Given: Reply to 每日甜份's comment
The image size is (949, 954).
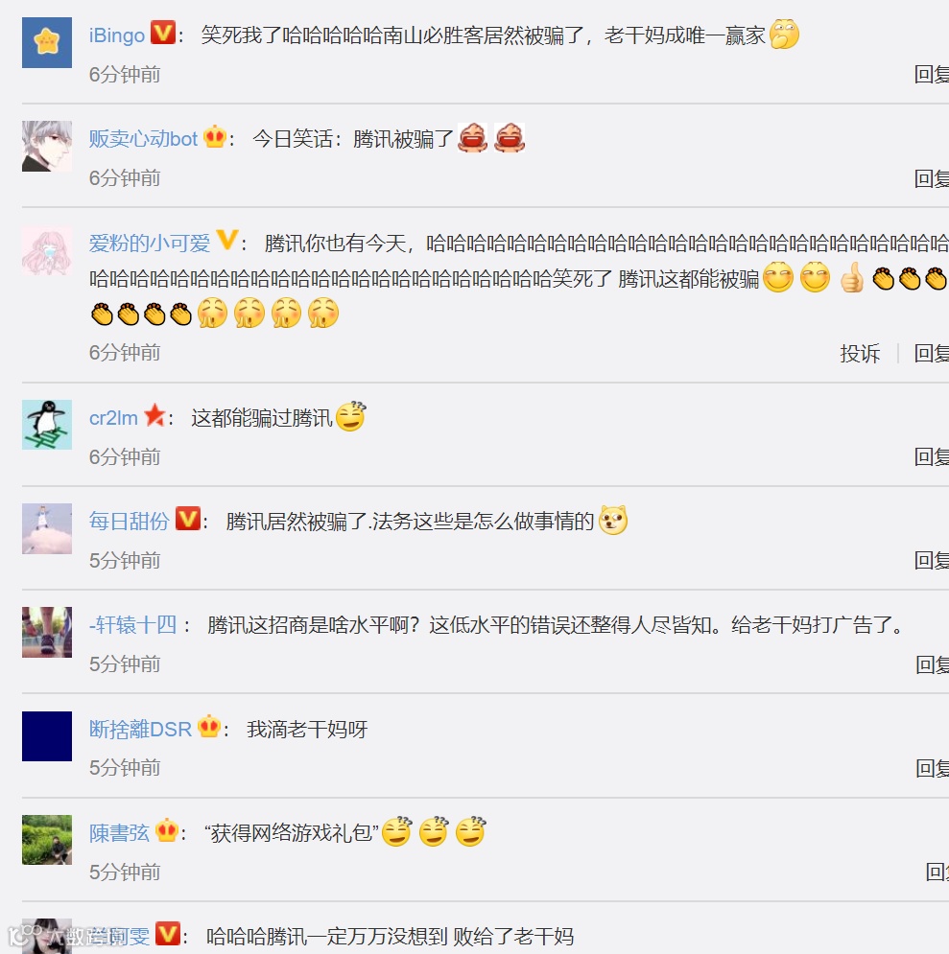Looking at the screenshot, I should point(932,560).
